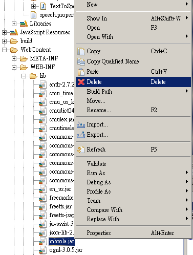The height and width of the screenshot is (255, 193).
Task: Click the jar icon beside cmulex.jar
Action: tap(42, 119)
